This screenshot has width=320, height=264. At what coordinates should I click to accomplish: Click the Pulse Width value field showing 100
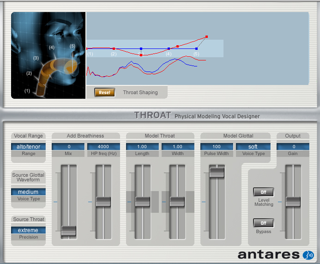click(217, 146)
